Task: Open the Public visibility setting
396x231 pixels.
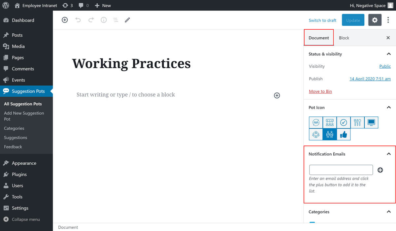Action: click(x=385, y=66)
